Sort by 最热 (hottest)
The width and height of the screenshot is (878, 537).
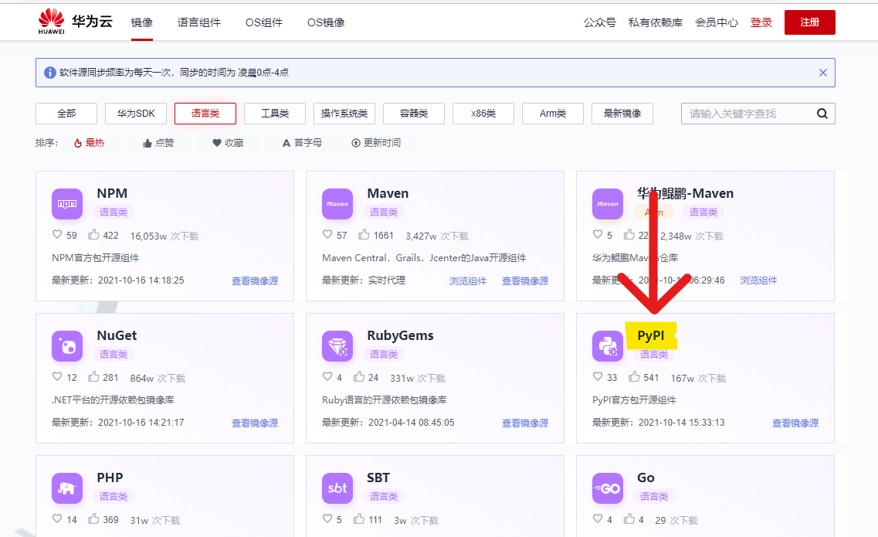[90, 143]
